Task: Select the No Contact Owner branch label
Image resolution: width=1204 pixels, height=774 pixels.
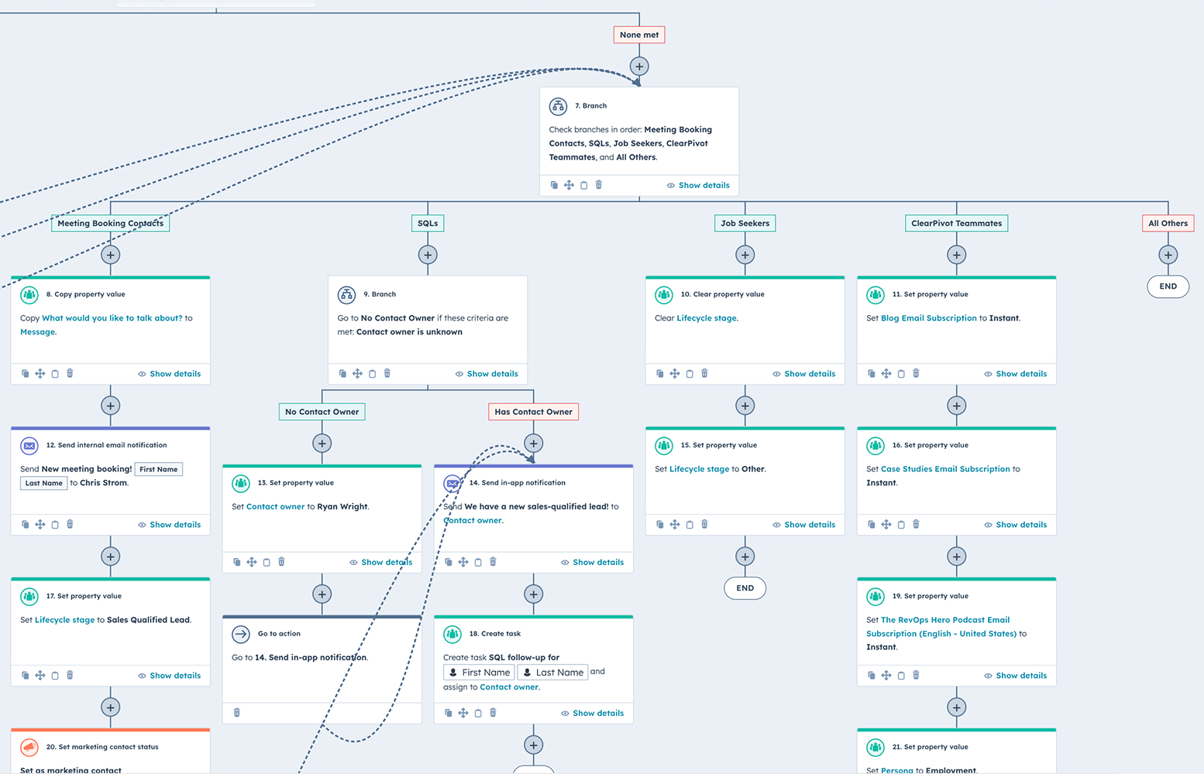Action: click(322, 412)
